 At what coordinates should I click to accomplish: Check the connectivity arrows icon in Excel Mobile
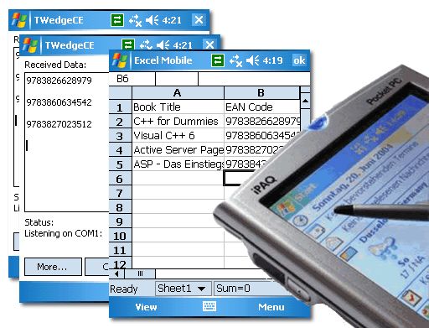point(235,60)
